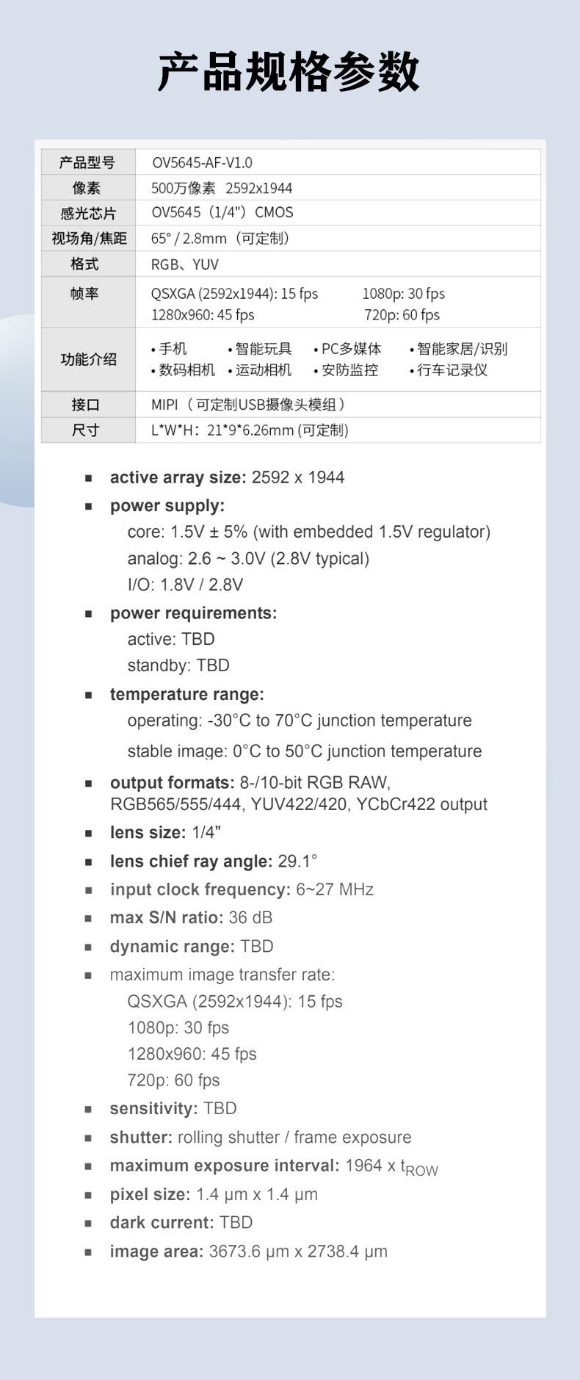Click the 尺寸 row label
This screenshot has height=1380, width=580.
(x=85, y=430)
